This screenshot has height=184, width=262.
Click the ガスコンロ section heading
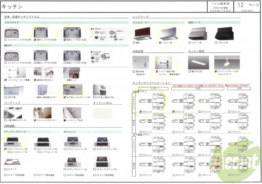pyautogui.click(x=70, y=131)
